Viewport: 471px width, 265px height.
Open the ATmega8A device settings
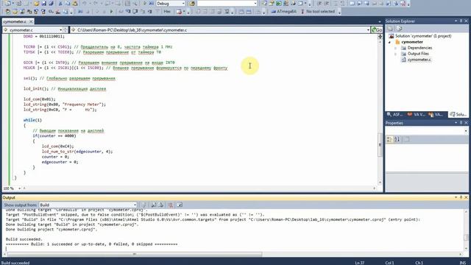click(284, 12)
